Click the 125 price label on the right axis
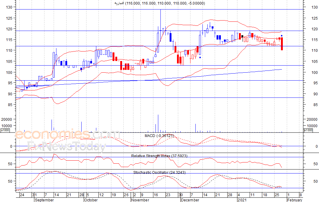 (x=314, y=18)
